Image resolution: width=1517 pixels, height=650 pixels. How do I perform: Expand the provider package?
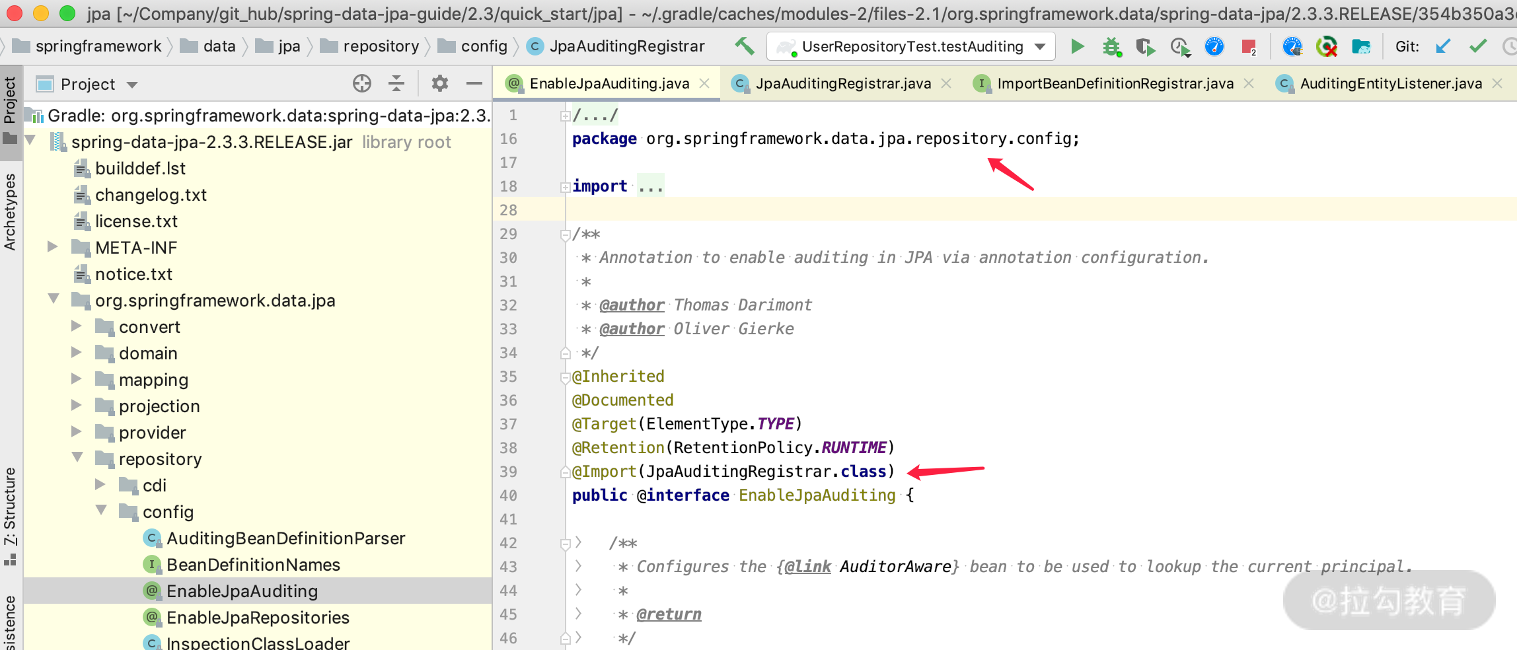(77, 431)
